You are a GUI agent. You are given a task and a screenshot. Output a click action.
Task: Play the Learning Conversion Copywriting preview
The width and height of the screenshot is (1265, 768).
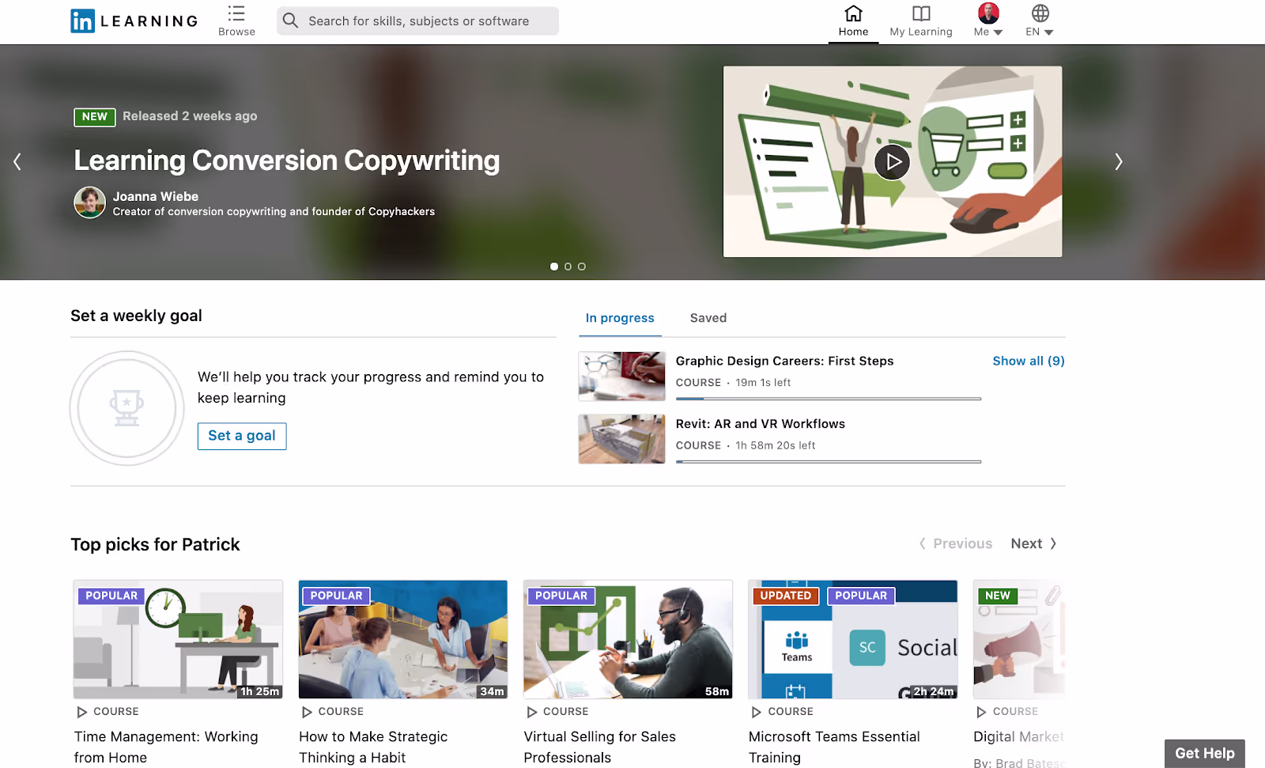[893, 162]
